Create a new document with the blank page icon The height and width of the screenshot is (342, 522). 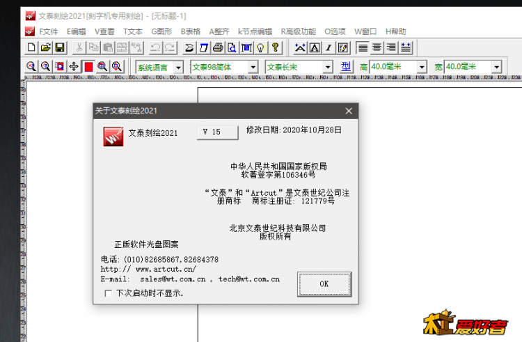point(31,47)
